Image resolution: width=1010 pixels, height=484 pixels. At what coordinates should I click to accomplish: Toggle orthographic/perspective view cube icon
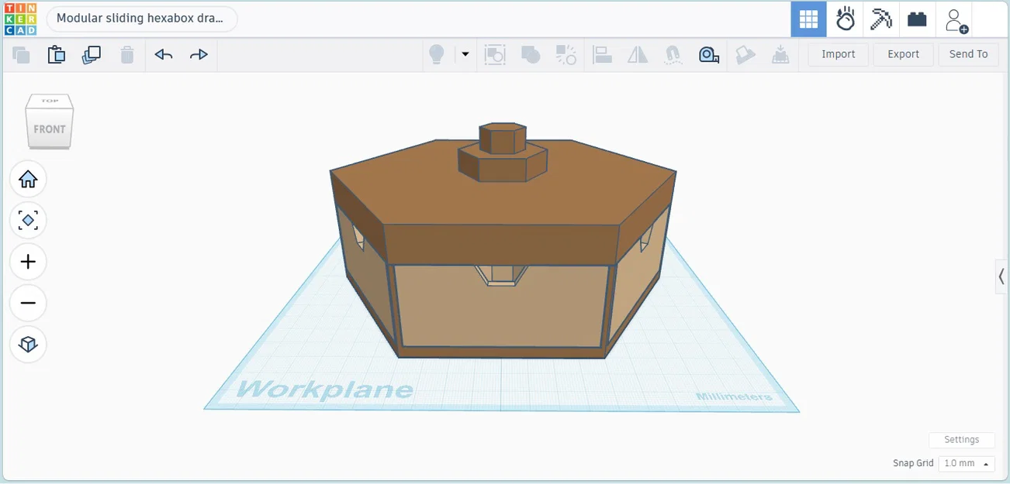tap(28, 344)
